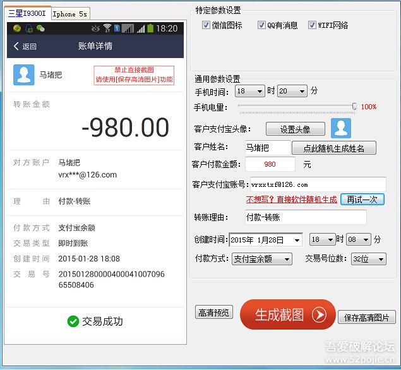Click the 马堵把 avatar in the preview
401x370 pixels.
24,75
